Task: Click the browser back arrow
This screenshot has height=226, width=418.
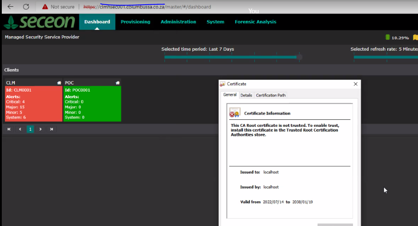Action: coord(10,7)
